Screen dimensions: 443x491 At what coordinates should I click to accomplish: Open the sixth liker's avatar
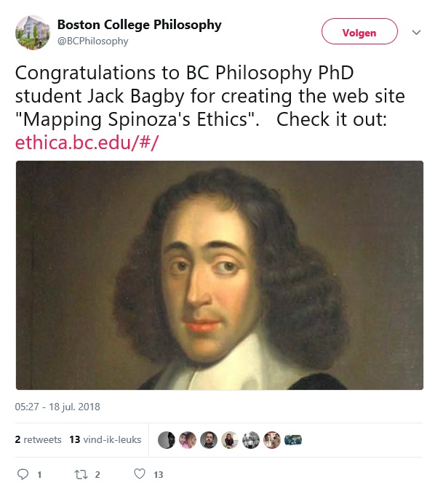coord(271,439)
